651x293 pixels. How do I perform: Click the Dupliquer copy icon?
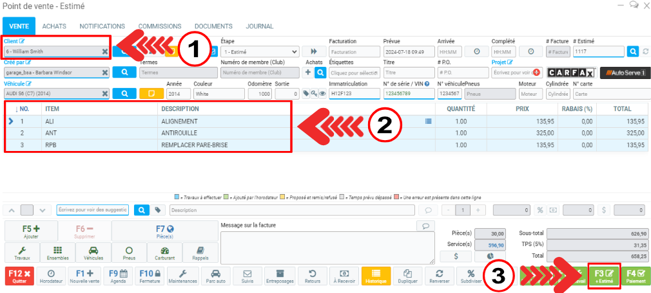[406, 276]
